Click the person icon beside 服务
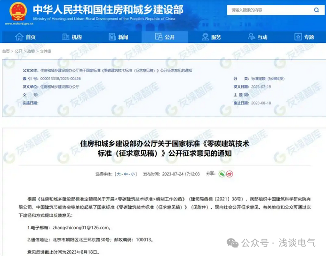326x256 pixels. coord(205,37)
